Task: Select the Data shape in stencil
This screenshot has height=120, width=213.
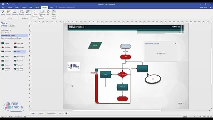Action: [19, 52]
